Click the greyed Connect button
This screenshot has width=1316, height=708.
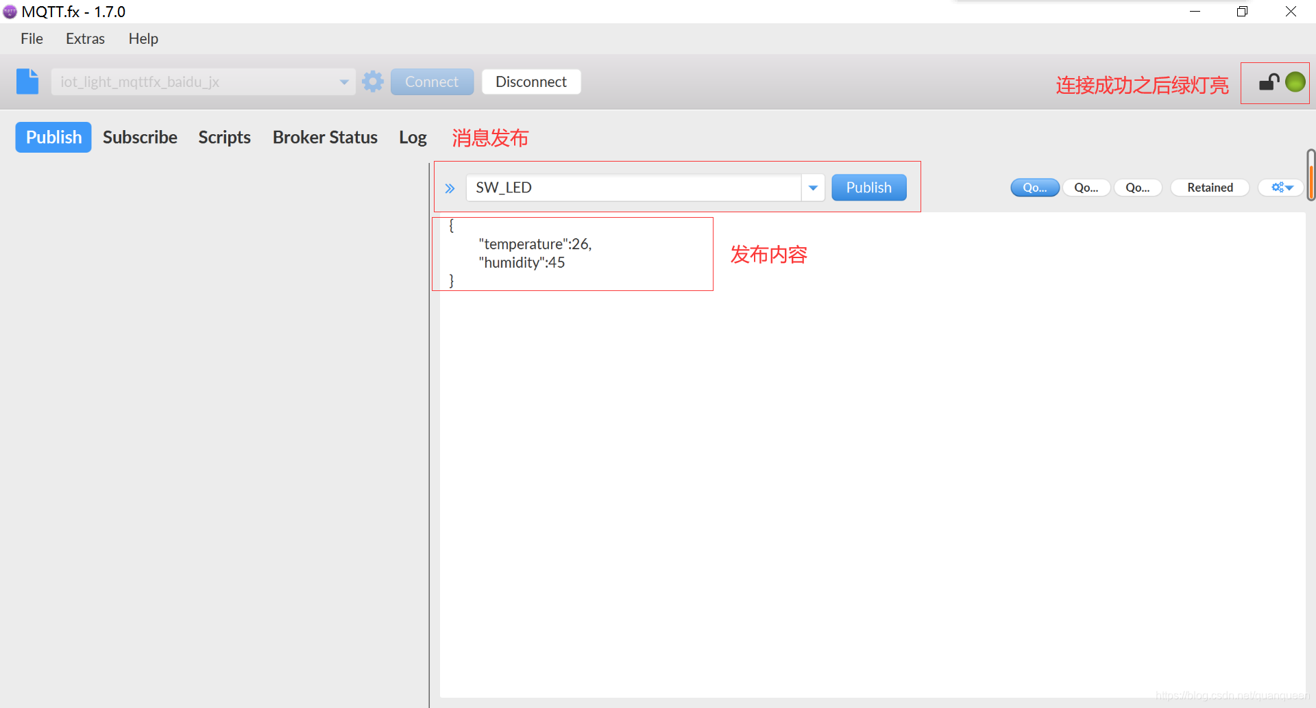tap(432, 81)
